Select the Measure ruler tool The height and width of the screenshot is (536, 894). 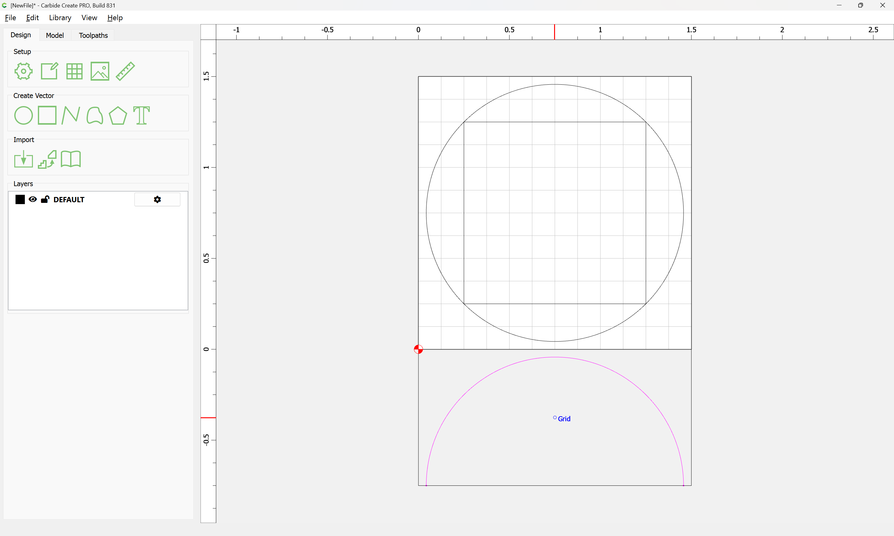(x=125, y=71)
